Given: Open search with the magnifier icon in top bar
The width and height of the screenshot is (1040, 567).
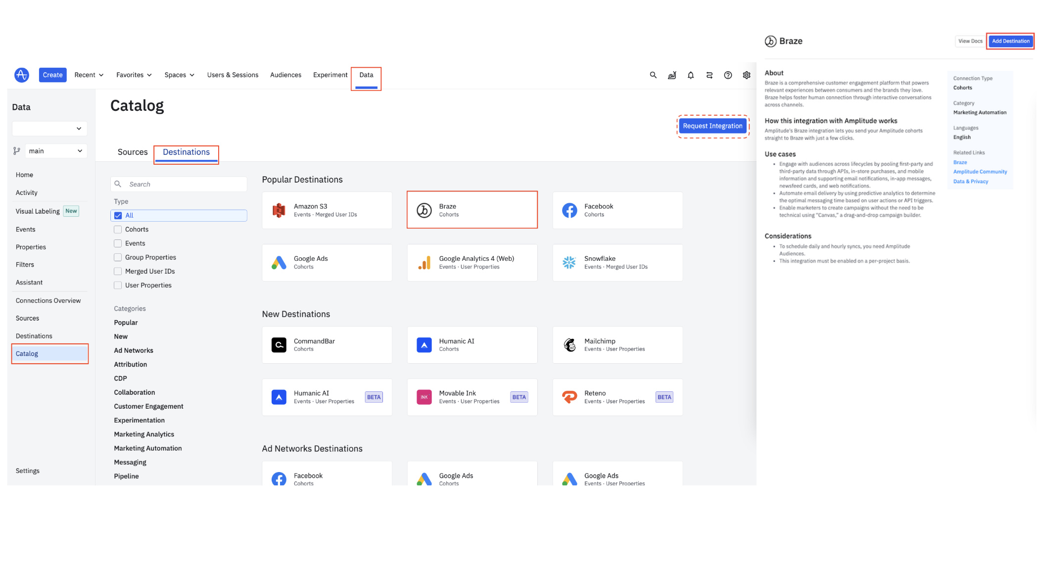Looking at the screenshot, I should click(x=653, y=75).
